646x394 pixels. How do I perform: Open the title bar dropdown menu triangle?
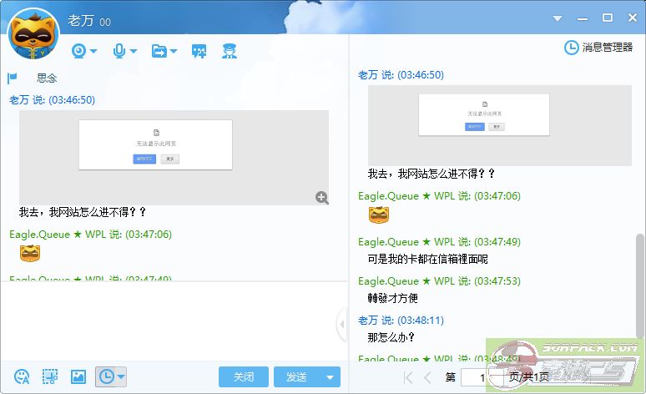point(558,18)
